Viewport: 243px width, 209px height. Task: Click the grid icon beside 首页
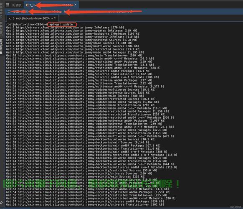pos(14,5)
